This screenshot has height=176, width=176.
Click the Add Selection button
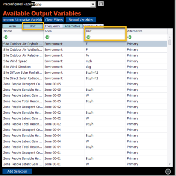point(17,171)
